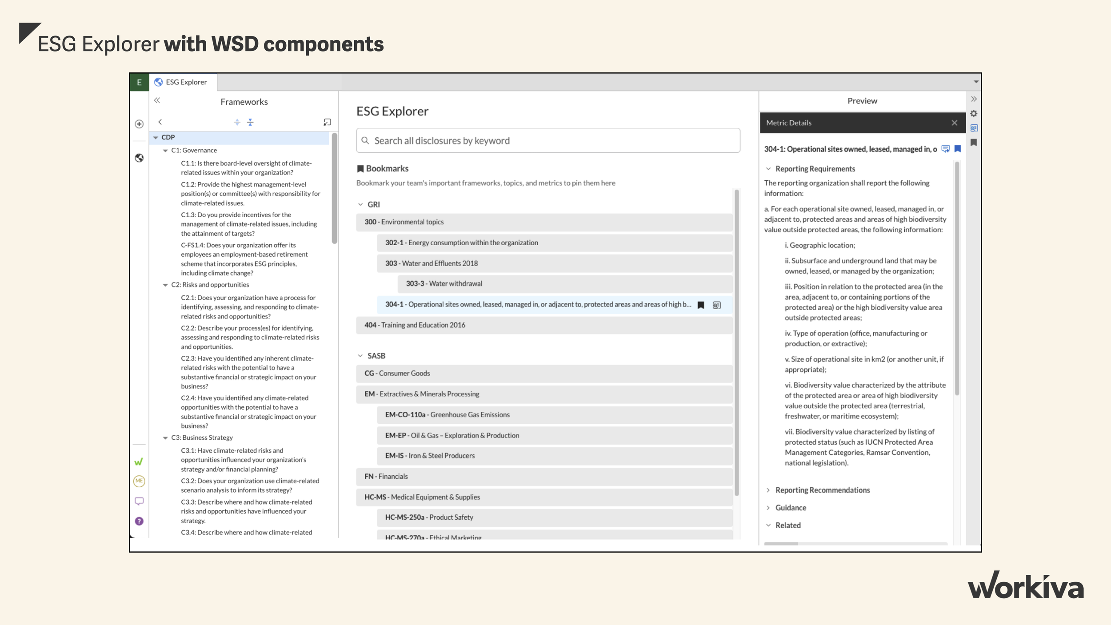Select C1.3 incentives for management item

249,224
